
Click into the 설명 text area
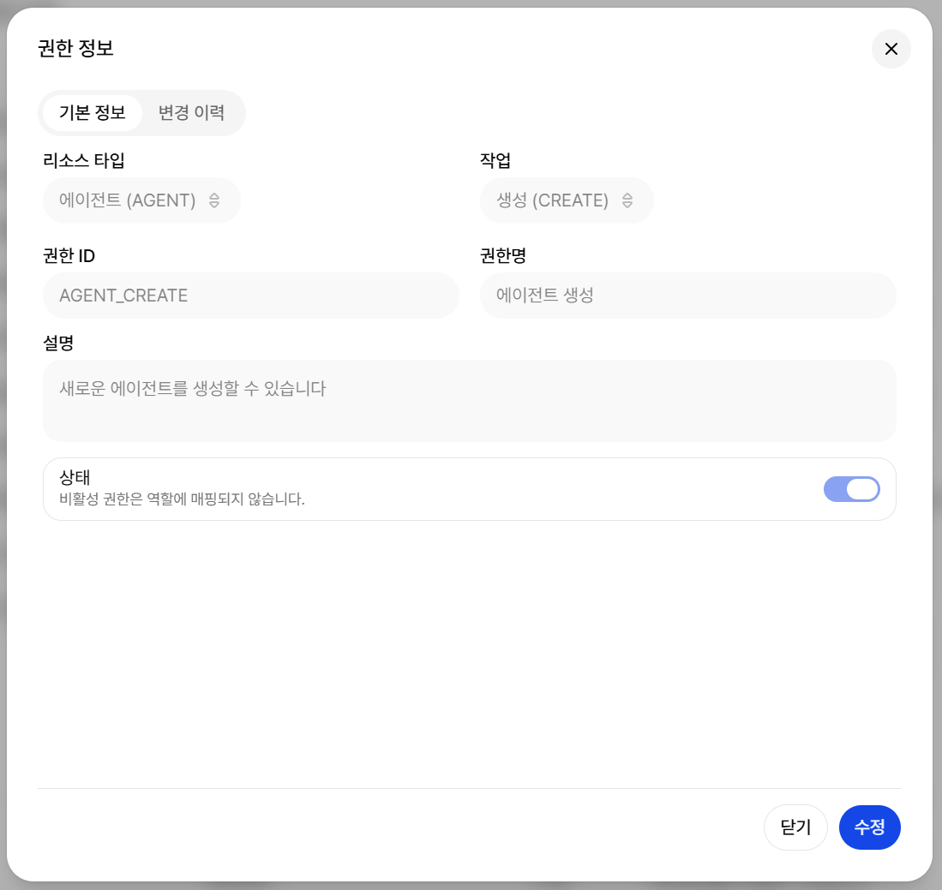[x=469, y=401]
